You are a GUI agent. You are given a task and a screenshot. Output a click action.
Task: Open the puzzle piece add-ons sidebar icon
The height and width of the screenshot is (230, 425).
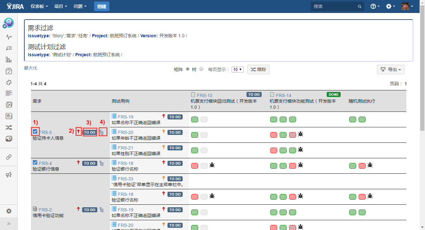pos(9,82)
